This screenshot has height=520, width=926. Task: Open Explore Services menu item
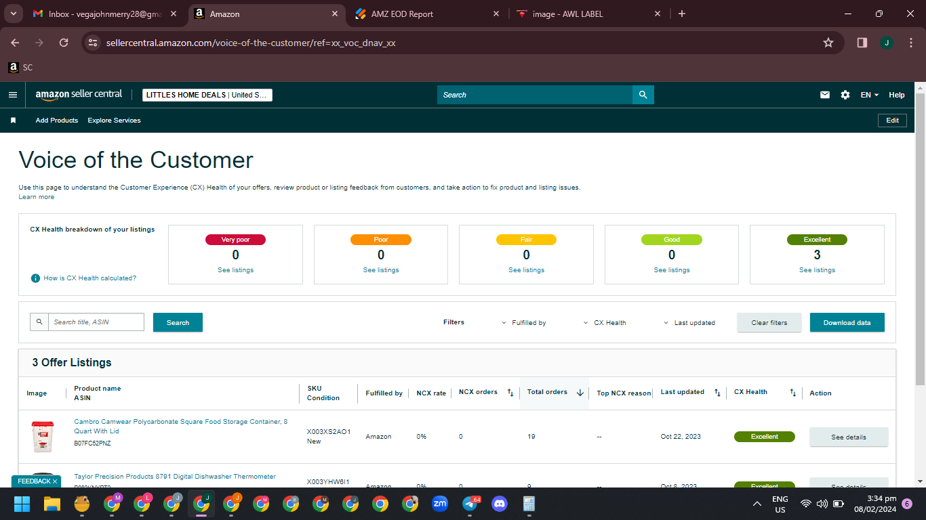coord(114,121)
